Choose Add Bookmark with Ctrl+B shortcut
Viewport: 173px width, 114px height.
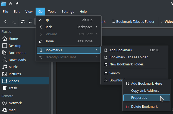point(134,50)
